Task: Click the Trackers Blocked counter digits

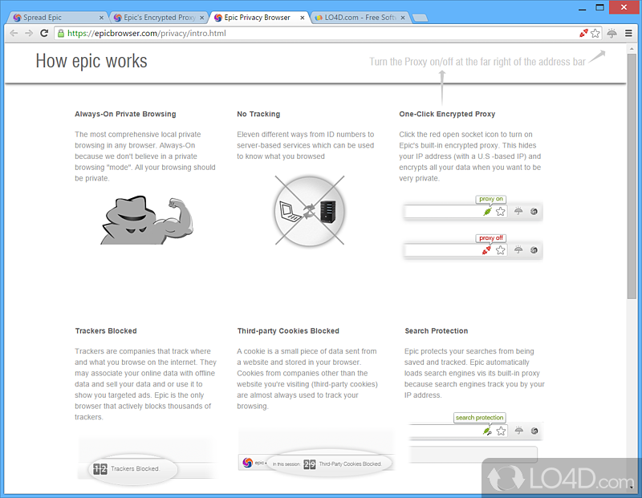Action: click(x=100, y=469)
